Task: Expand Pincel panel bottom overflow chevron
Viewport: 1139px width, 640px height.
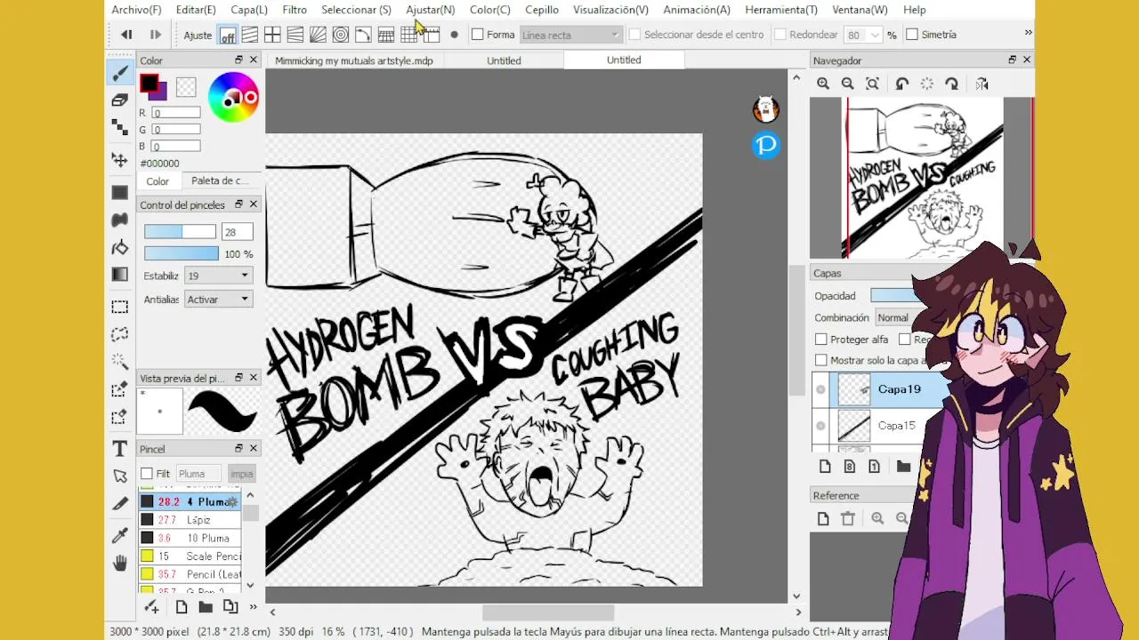Action: tap(253, 607)
